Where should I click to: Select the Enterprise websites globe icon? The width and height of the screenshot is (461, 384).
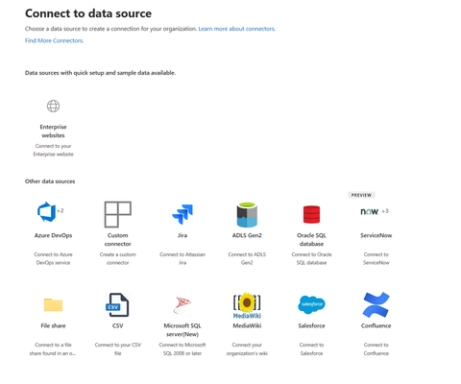pos(53,107)
